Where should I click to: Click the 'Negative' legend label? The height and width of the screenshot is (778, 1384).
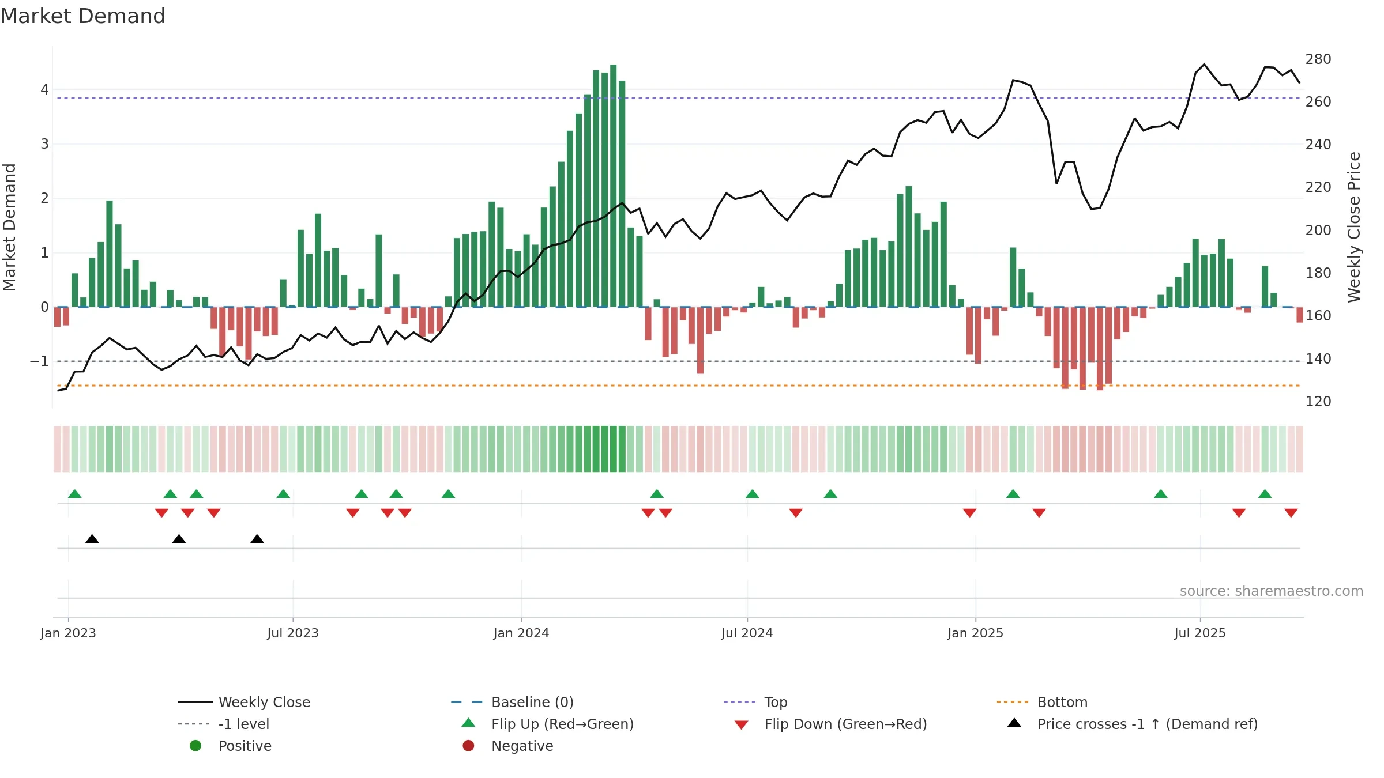(x=522, y=746)
